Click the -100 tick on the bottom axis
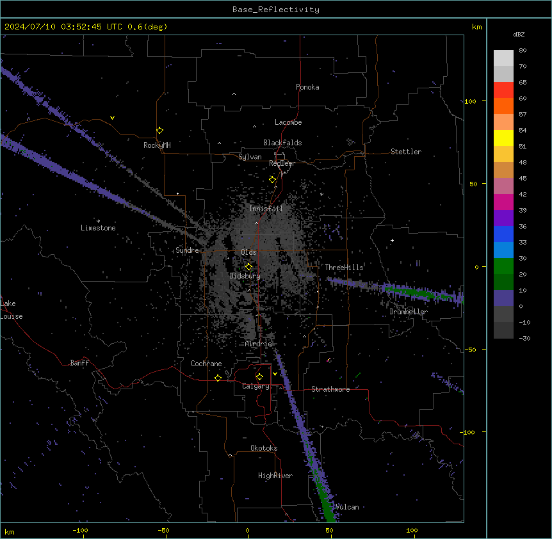The width and height of the screenshot is (552, 539). [80, 530]
